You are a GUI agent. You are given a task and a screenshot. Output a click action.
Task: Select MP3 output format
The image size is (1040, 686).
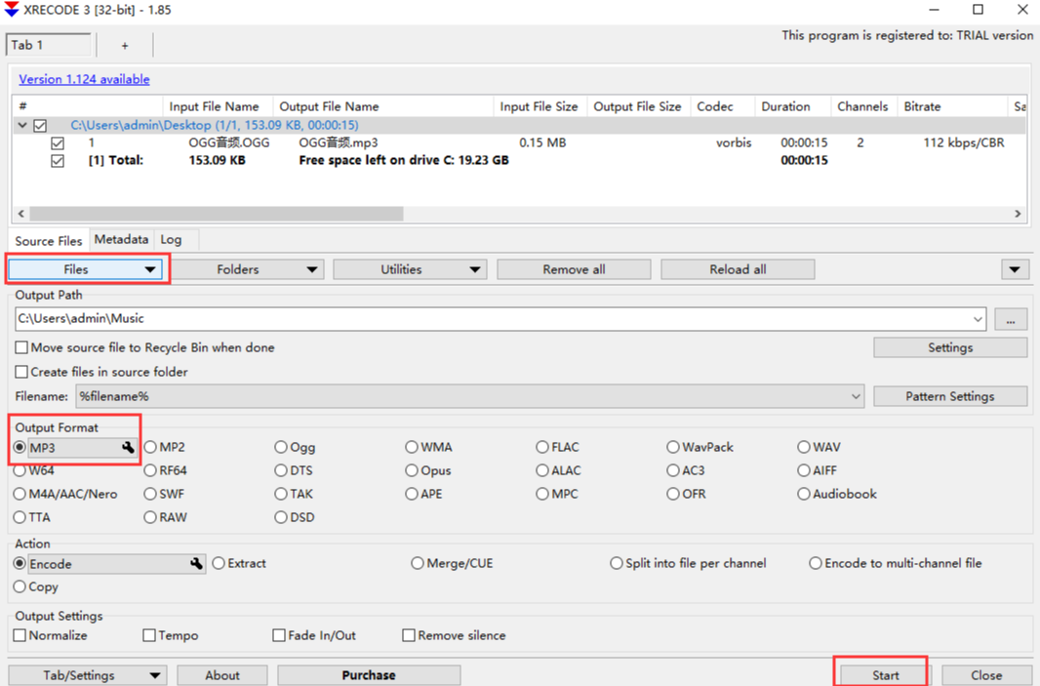(20, 447)
